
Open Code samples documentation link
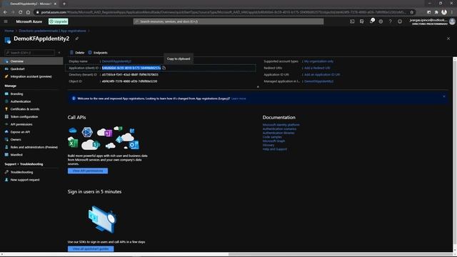(272, 137)
